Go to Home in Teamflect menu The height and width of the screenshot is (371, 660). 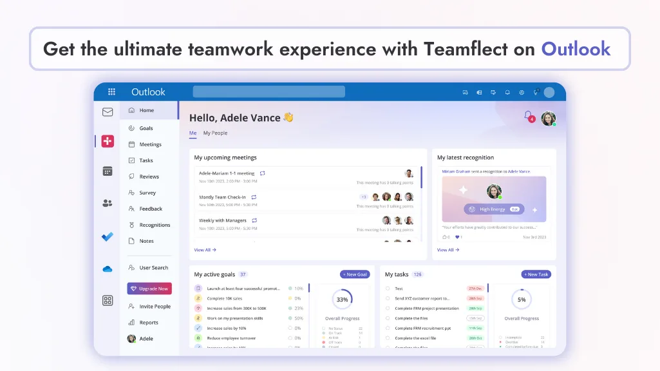pyautogui.click(x=149, y=110)
